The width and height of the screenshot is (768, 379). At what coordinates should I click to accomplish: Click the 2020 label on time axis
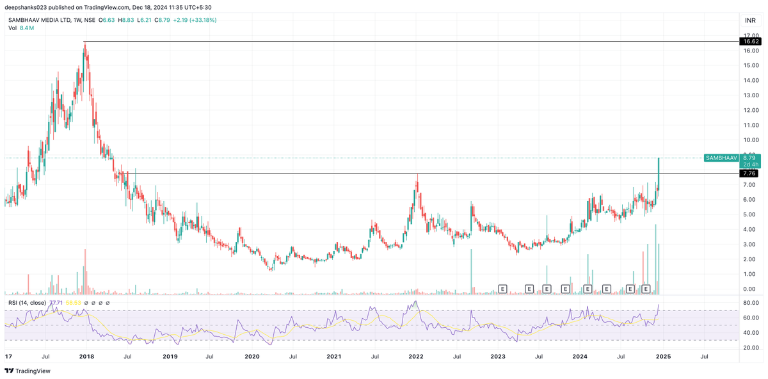(252, 356)
